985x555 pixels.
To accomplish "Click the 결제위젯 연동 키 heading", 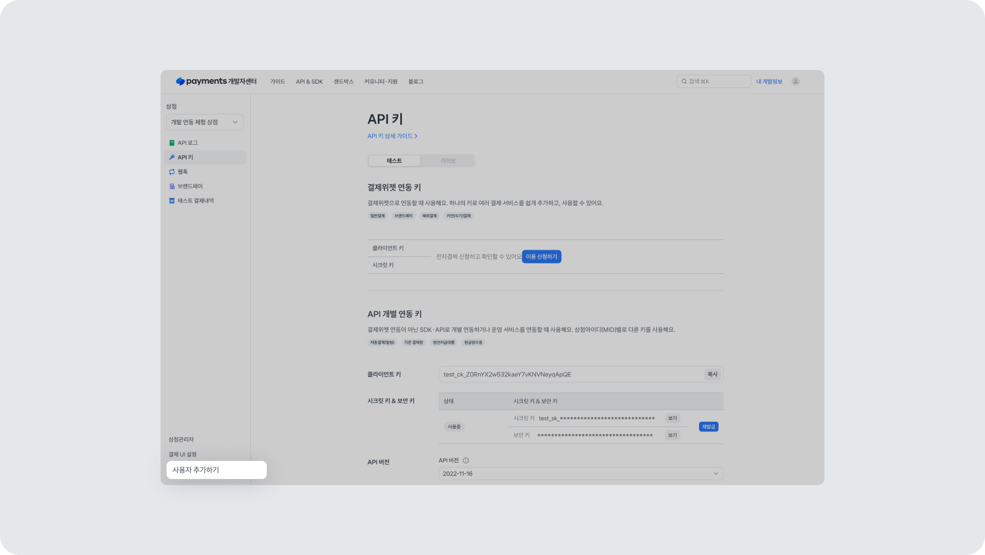I will [394, 188].
